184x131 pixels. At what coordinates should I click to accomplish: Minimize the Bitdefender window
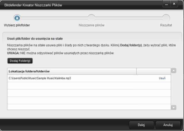pyautogui.click(x=166, y=5)
